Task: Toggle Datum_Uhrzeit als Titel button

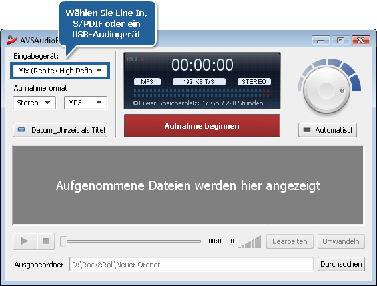Action: [x=60, y=130]
